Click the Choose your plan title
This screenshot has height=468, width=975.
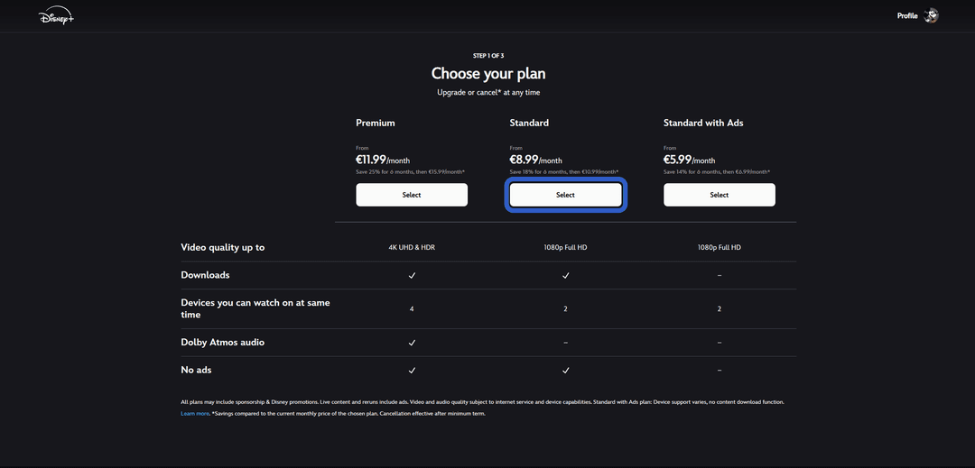click(488, 74)
